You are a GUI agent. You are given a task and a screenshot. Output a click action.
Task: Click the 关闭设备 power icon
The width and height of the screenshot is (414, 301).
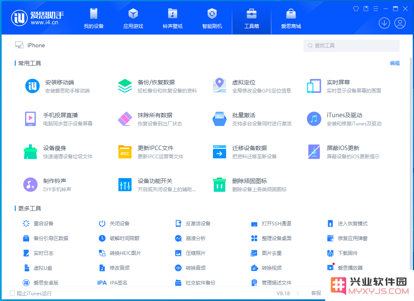pyautogui.click(x=102, y=224)
